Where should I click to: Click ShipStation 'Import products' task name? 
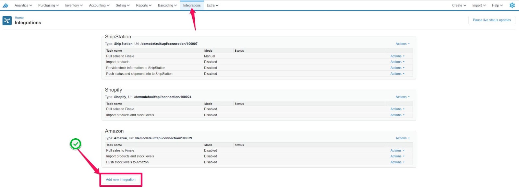[x=118, y=62]
